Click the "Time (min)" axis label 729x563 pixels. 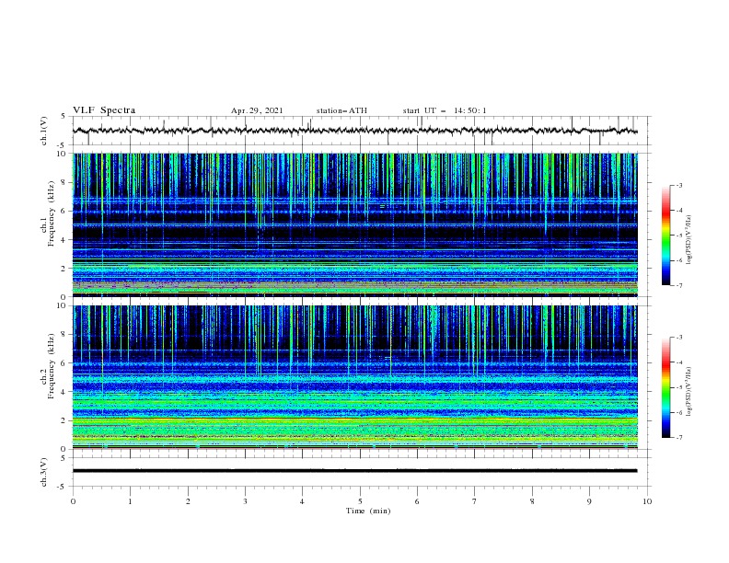[x=368, y=511]
